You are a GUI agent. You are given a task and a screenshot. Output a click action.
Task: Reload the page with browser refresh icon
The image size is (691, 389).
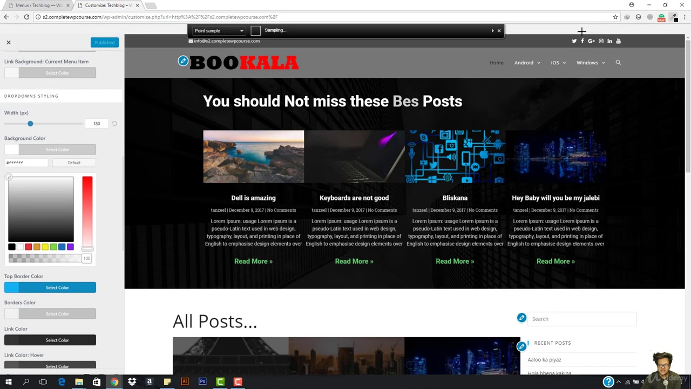pyautogui.click(x=26, y=17)
